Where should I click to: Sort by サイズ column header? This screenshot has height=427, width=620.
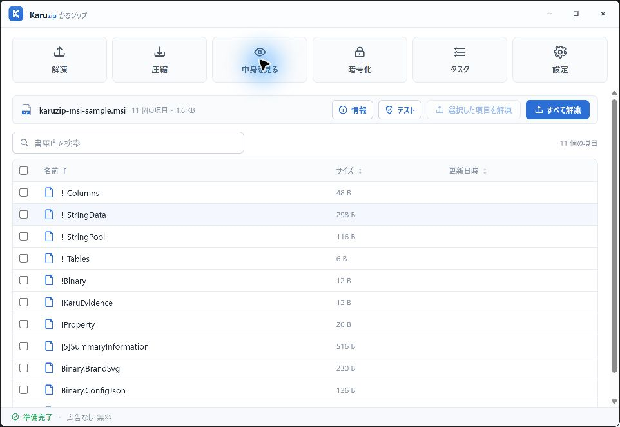(x=349, y=170)
